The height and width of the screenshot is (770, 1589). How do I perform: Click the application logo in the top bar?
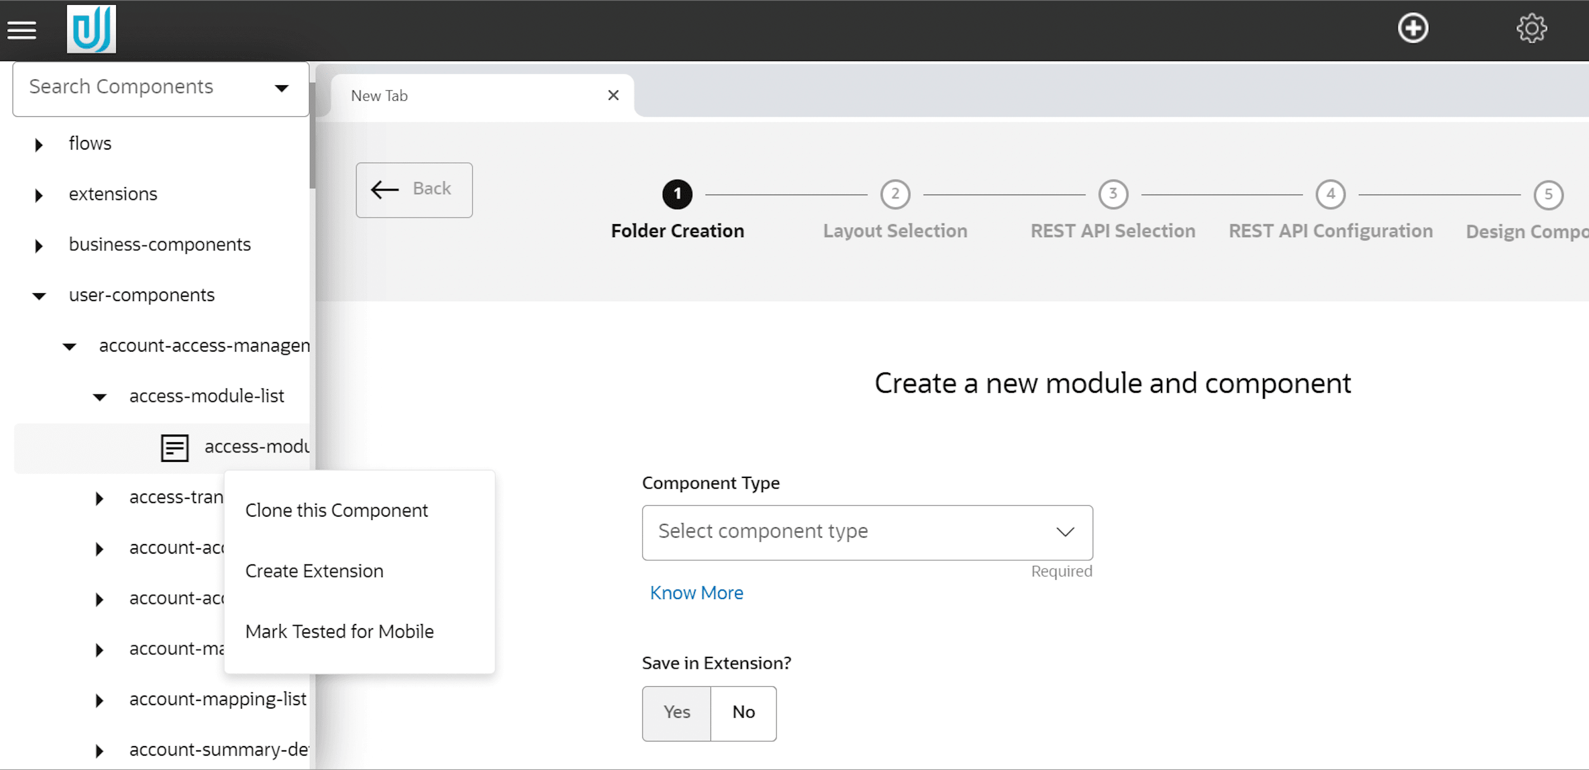(91, 29)
